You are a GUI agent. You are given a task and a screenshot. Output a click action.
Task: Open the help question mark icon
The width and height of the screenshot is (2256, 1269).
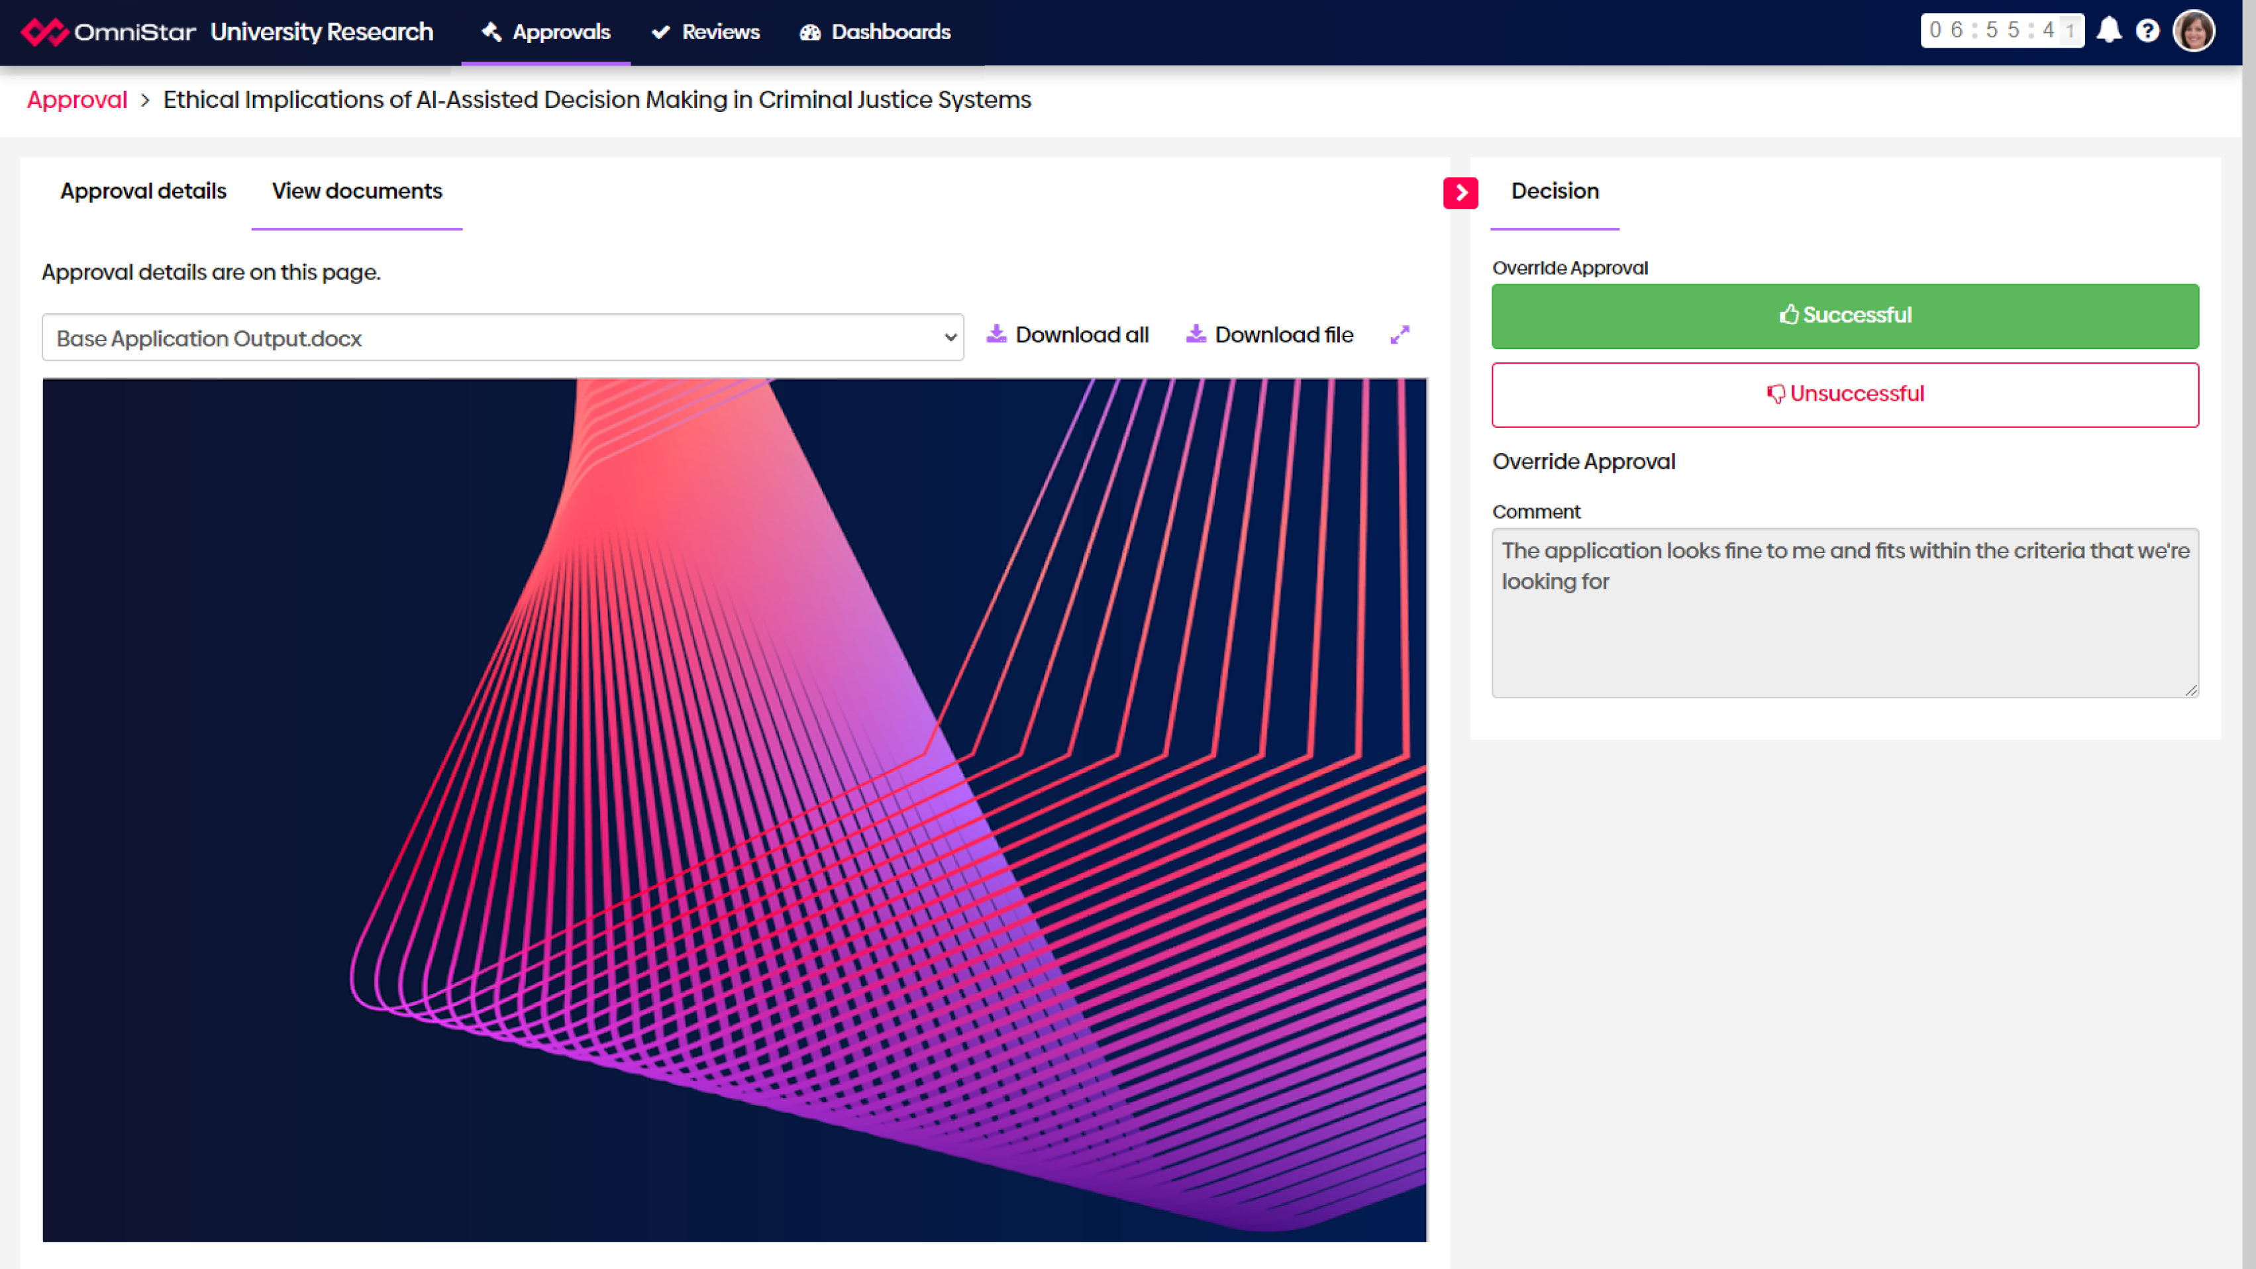(x=2147, y=32)
